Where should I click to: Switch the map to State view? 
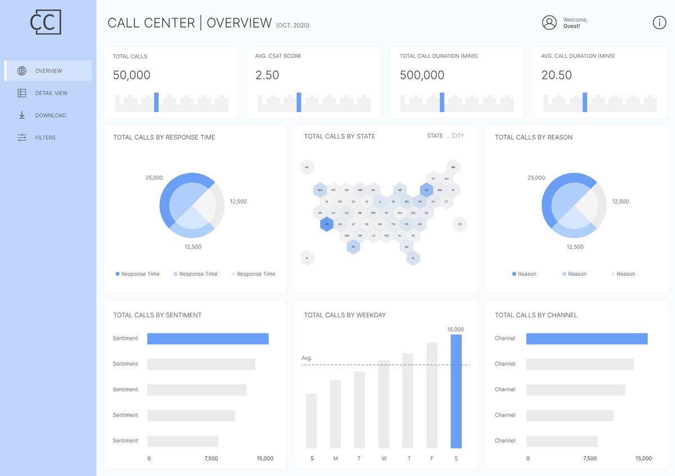435,136
